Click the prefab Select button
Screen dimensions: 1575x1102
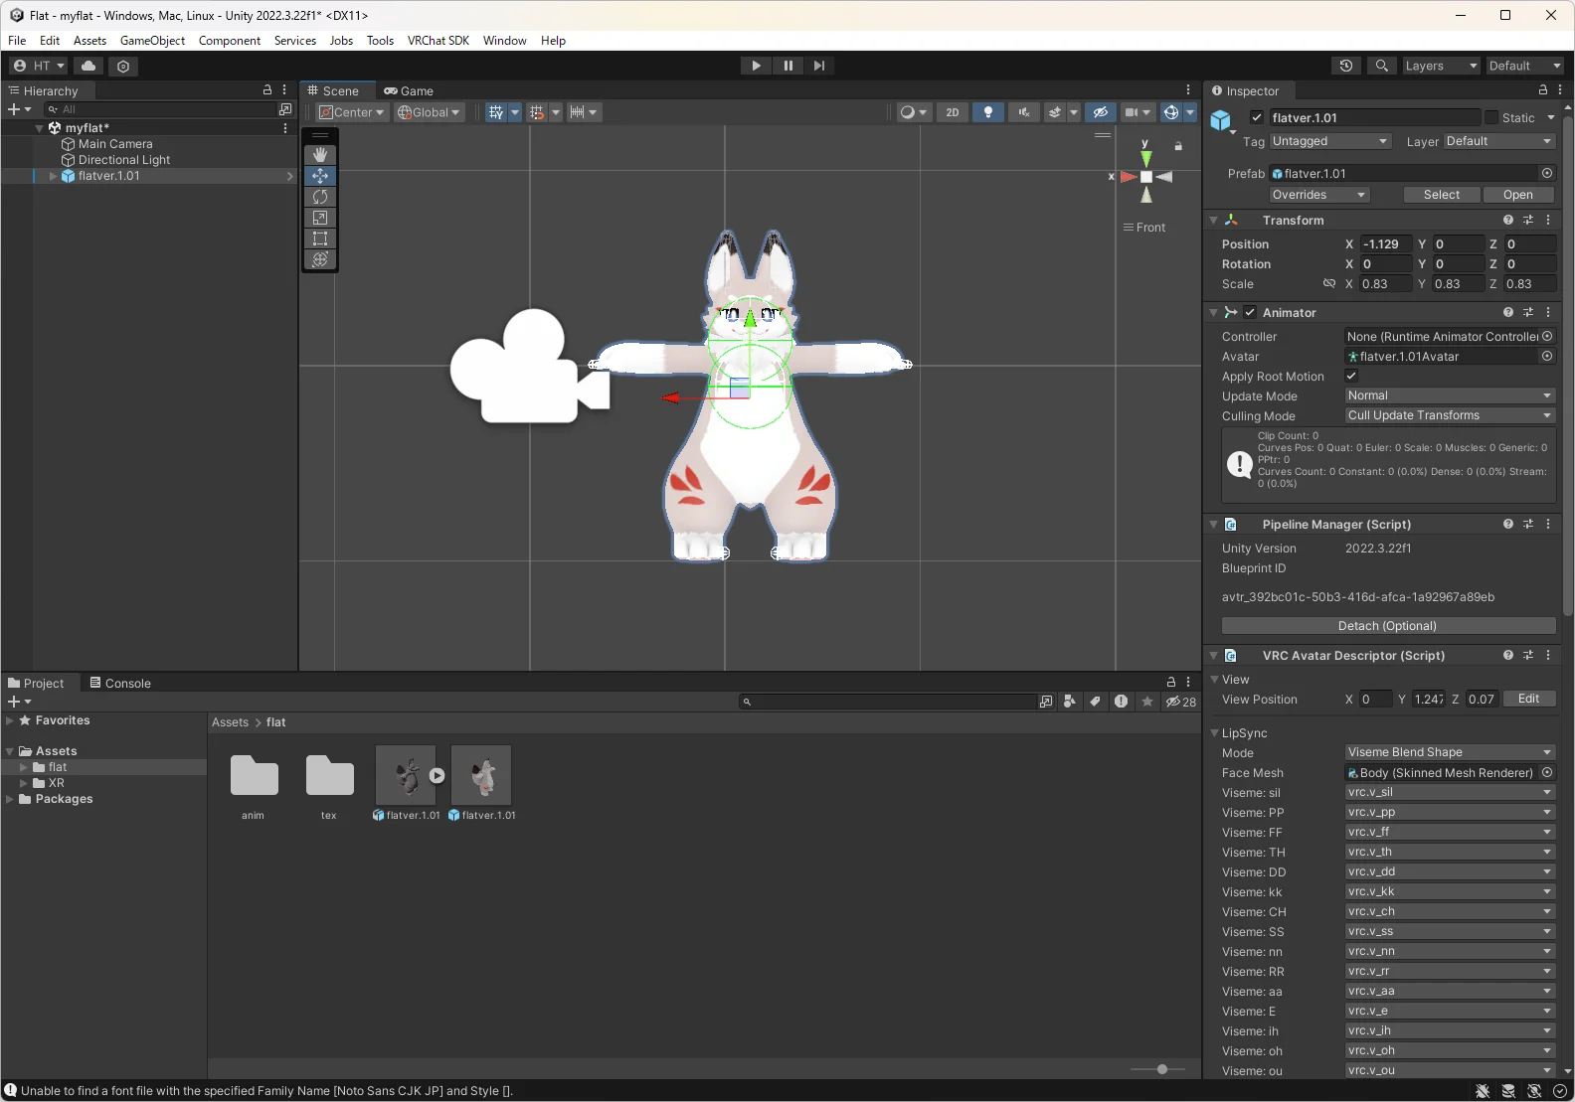click(1442, 195)
